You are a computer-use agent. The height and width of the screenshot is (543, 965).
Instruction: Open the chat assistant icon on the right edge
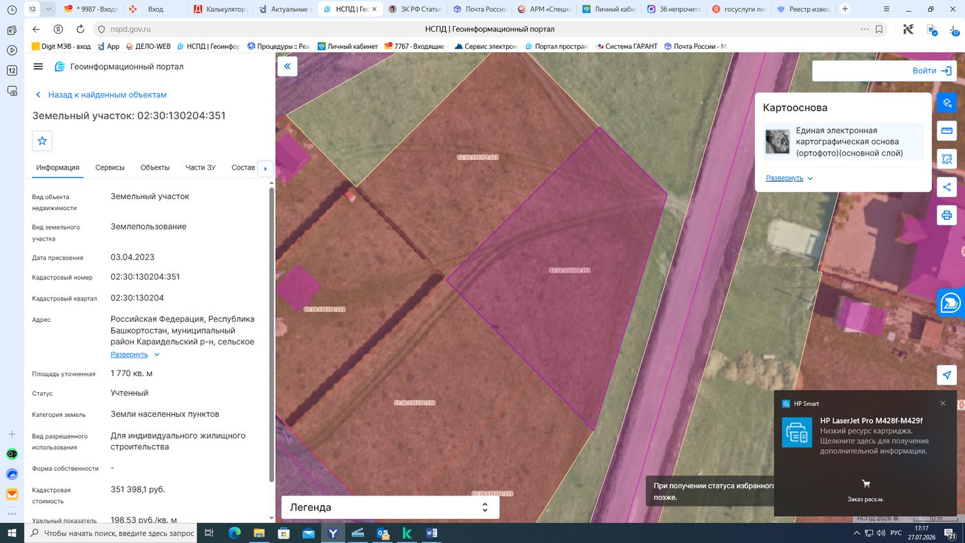[951, 303]
